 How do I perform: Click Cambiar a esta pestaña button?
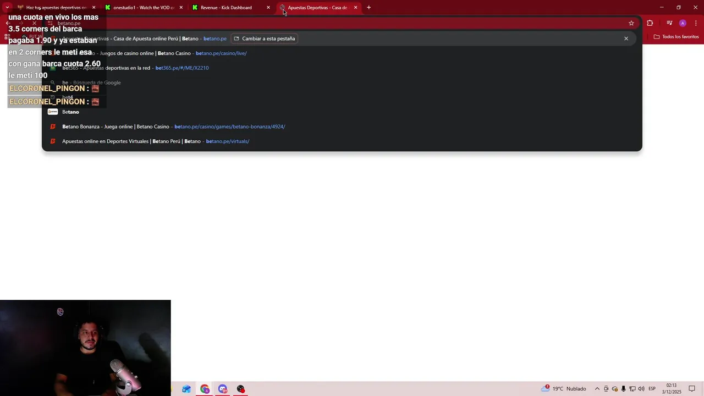[265, 38]
